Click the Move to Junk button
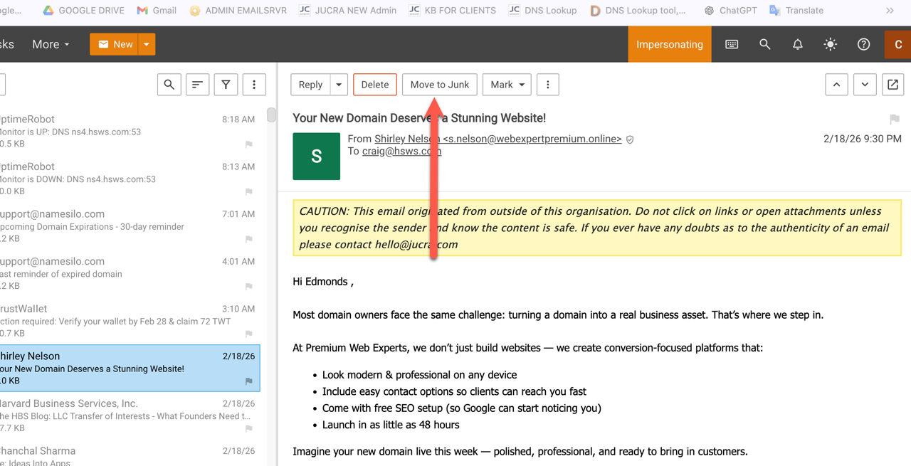The image size is (911, 466). (x=439, y=85)
